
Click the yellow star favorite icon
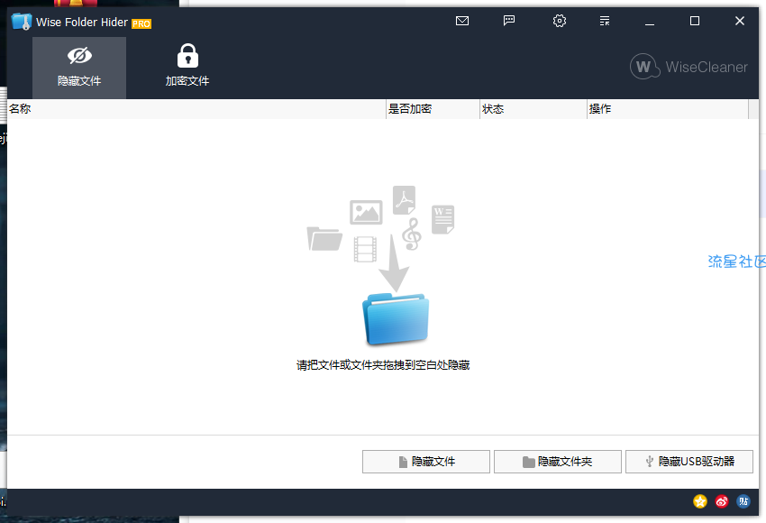700,501
